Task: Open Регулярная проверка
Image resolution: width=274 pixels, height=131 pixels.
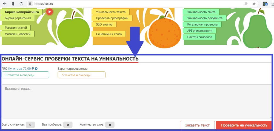Action: pos(202,24)
